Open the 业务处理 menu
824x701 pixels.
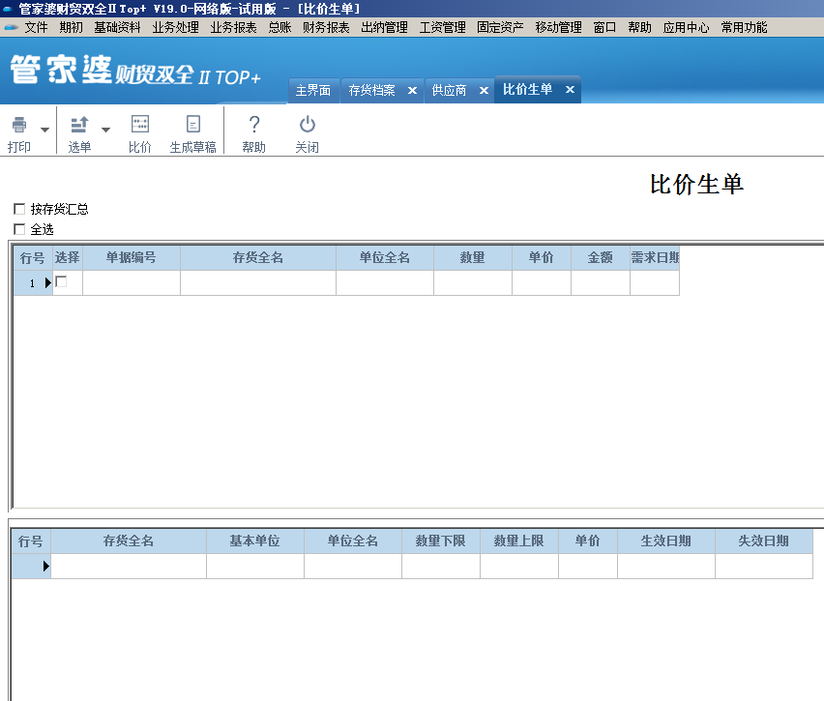tap(175, 27)
